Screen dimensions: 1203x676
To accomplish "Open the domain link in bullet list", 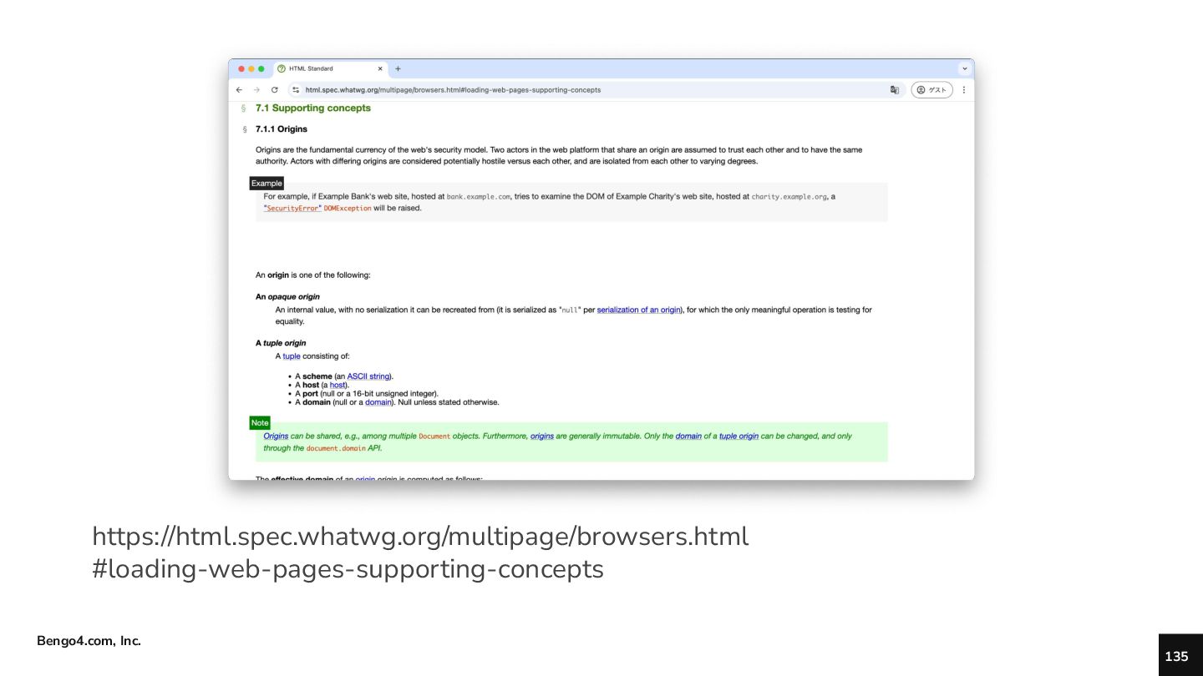I will (x=378, y=402).
